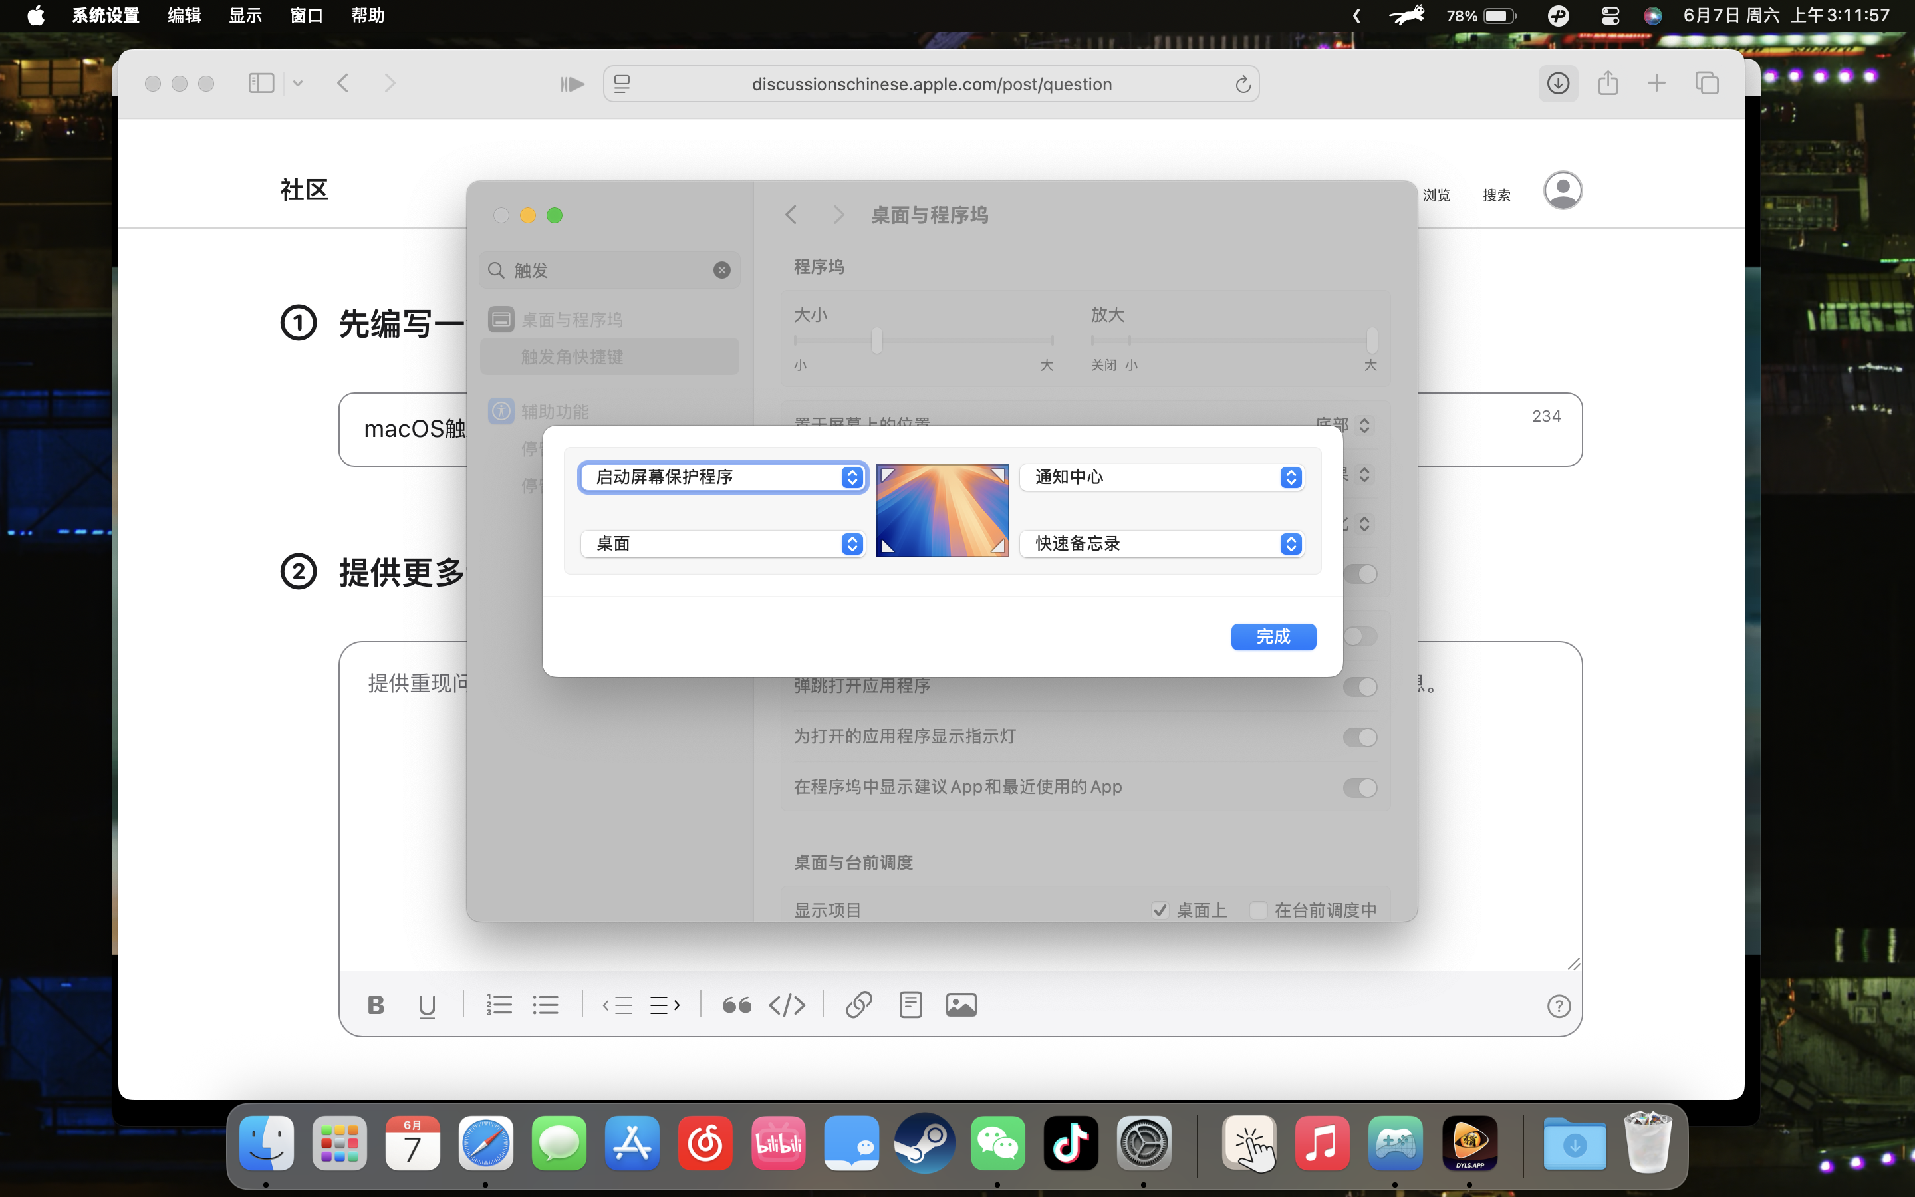Insert a code block

click(787, 1005)
